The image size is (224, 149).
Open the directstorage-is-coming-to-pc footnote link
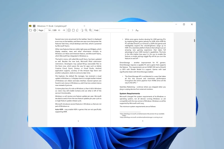pos(141,117)
